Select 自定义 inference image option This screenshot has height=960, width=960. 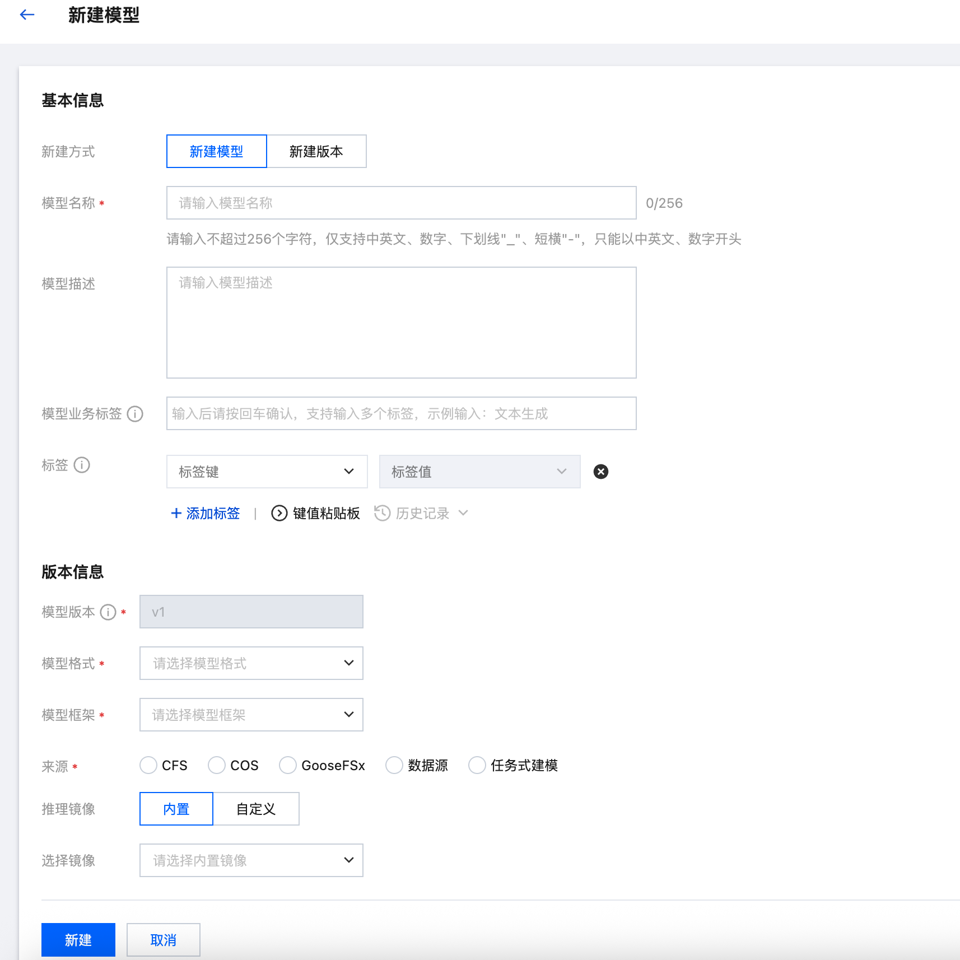(x=256, y=809)
